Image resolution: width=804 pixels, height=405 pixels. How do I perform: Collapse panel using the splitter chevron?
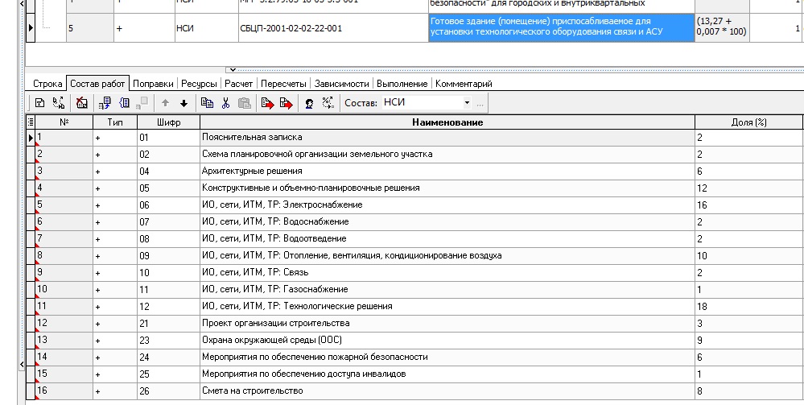(233, 69)
